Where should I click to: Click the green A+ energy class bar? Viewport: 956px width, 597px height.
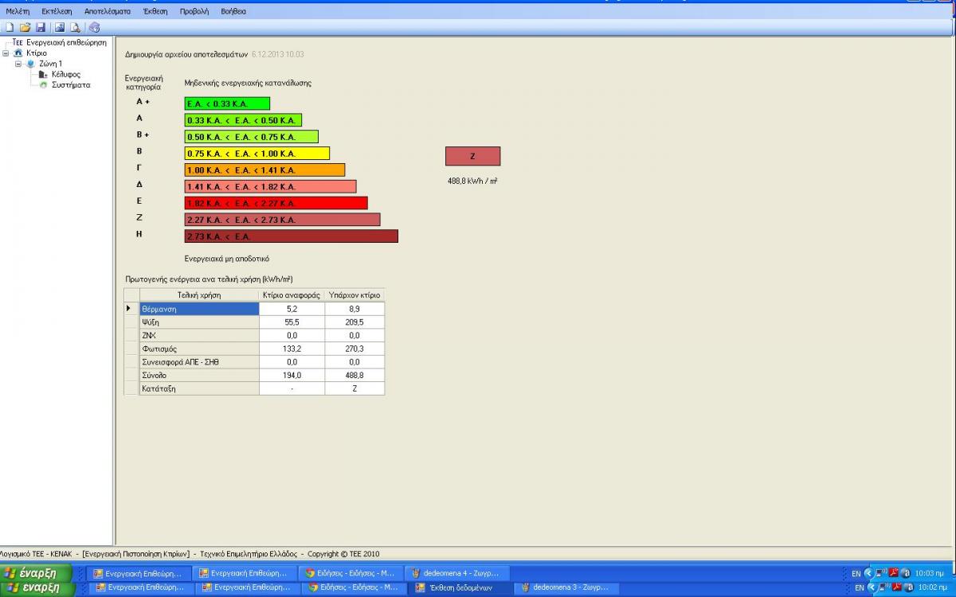pyautogui.click(x=227, y=103)
